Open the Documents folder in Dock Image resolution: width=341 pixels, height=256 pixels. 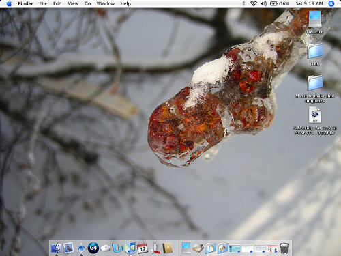point(211,248)
